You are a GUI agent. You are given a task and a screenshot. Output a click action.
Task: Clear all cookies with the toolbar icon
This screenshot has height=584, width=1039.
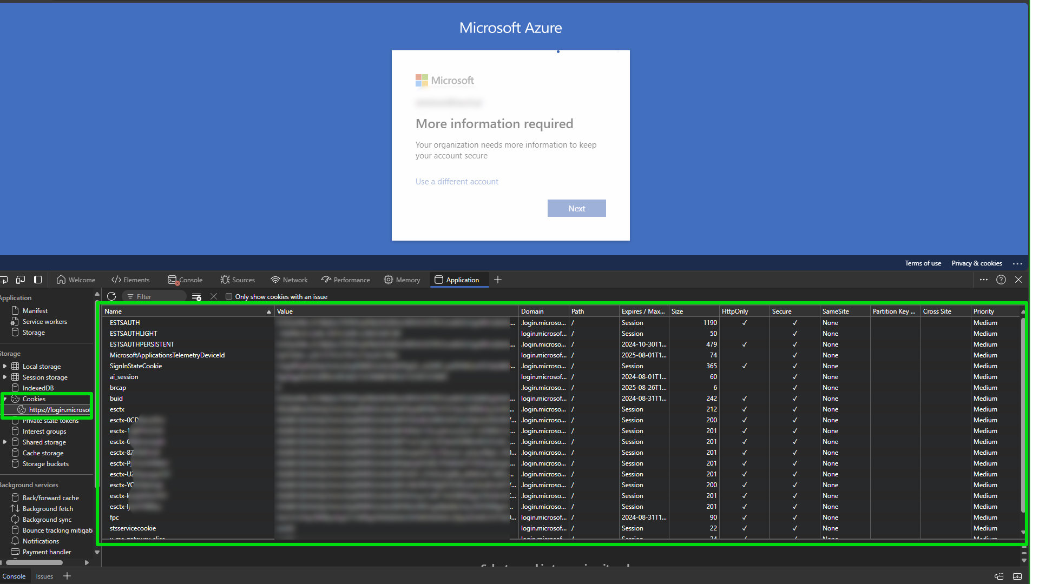tap(196, 296)
